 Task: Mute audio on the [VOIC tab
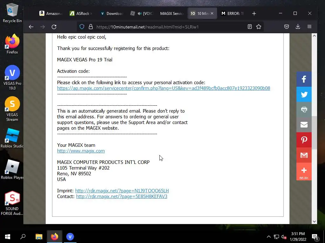[139, 13]
